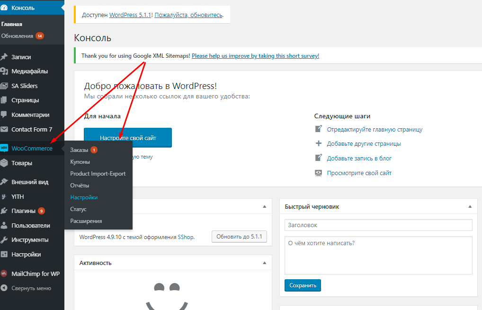This screenshot has width=482, height=310.
Task: Open Расширения in WooCommerce submenu
Action: click(86, 221)
